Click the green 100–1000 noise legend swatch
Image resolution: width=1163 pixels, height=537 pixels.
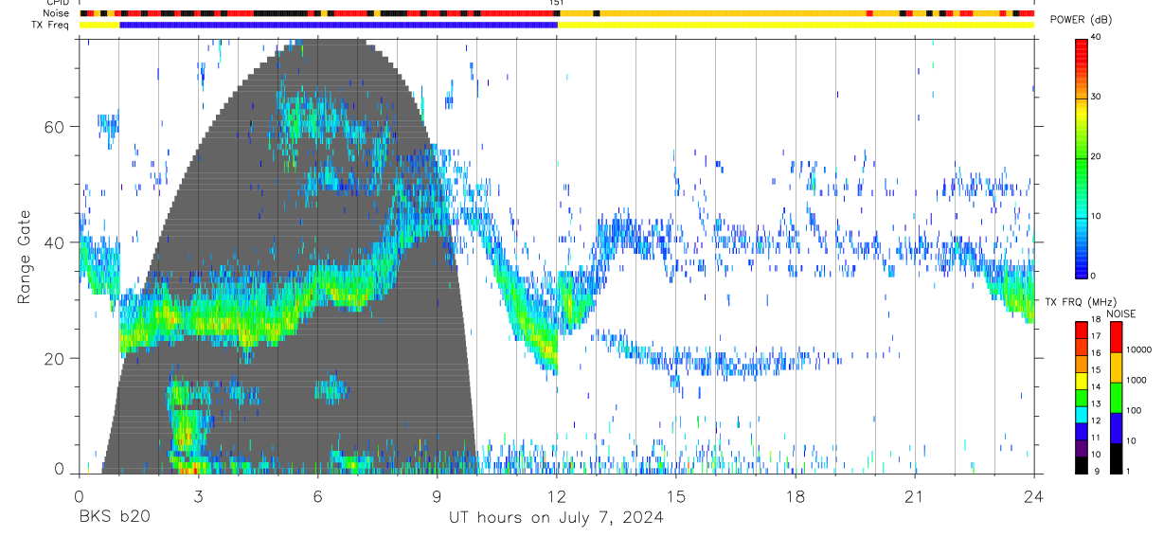(1116, 397)
